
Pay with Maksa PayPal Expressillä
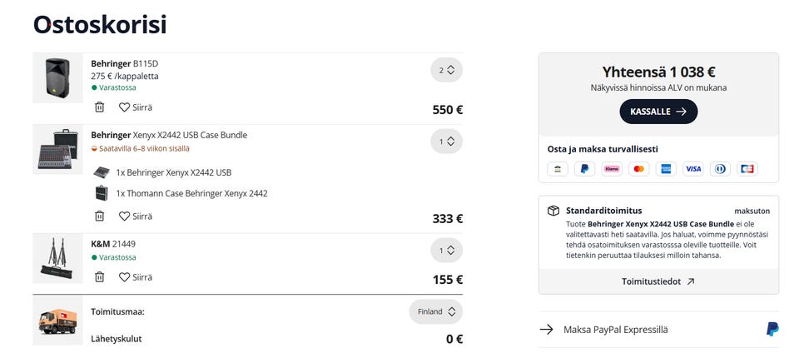(x=658, y=330)
